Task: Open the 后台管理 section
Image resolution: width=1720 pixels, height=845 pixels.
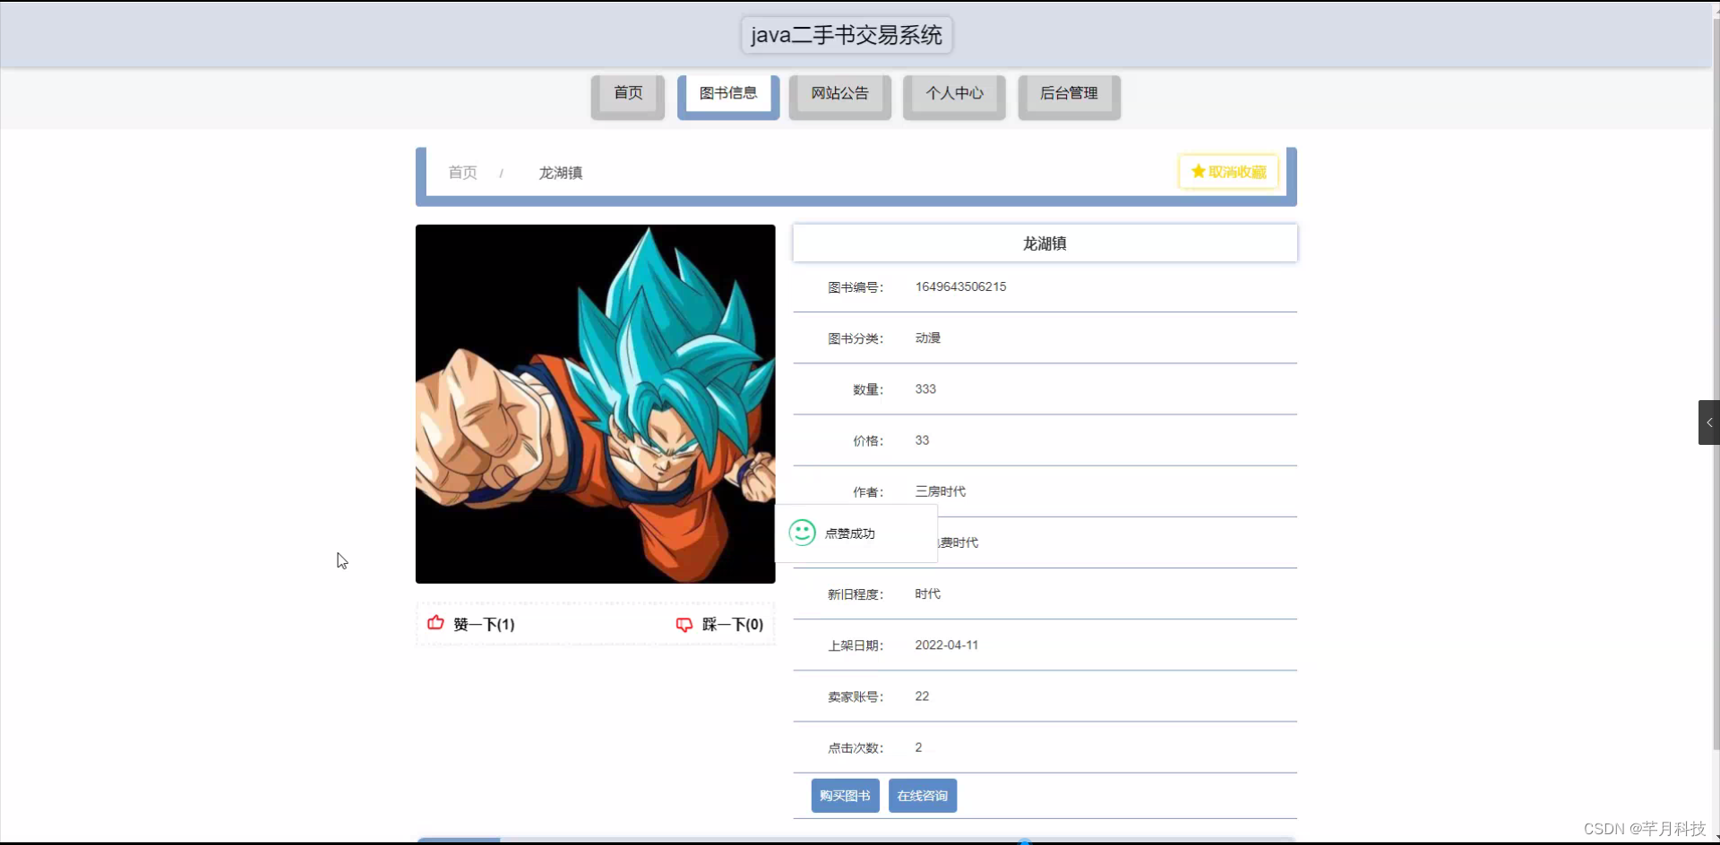Action: 1068,92
